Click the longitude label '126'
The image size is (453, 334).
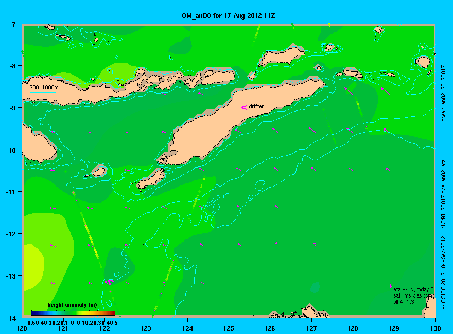coord(270,328)
